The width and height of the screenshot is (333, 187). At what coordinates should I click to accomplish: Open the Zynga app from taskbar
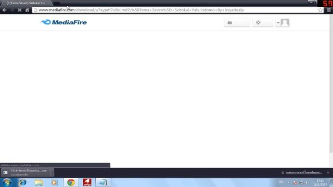tap(87, 182)
